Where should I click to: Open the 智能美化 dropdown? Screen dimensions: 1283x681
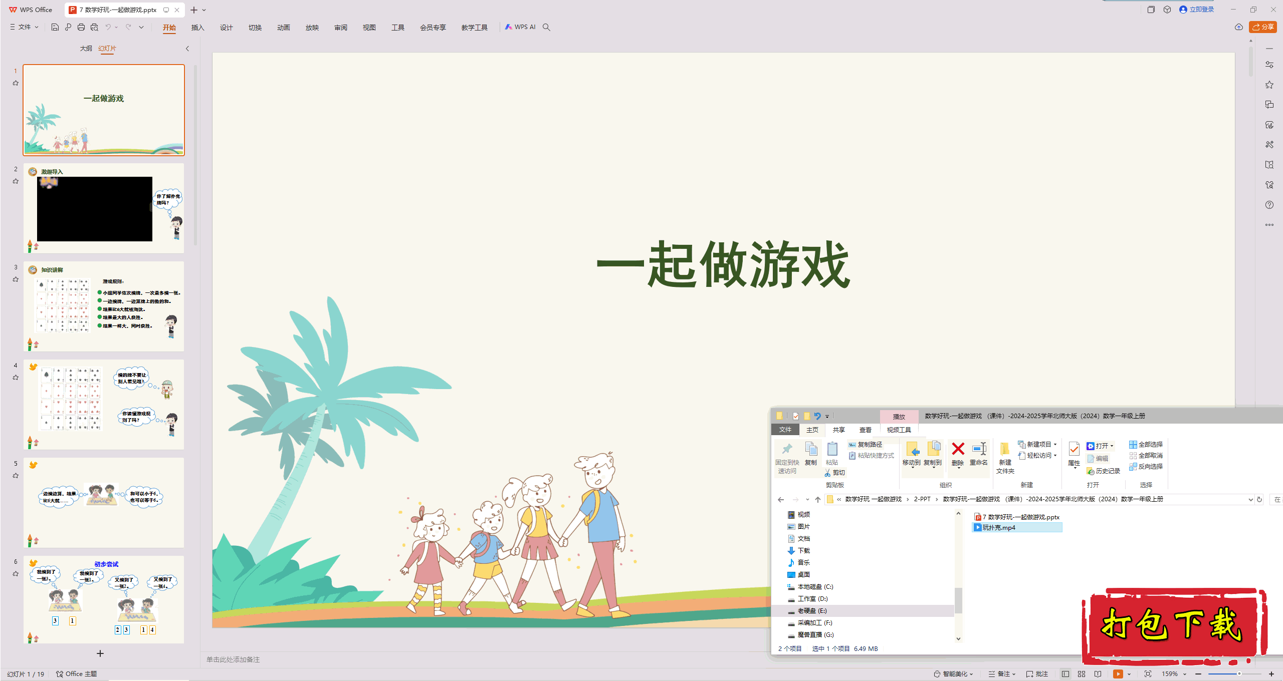click(954, 674)
